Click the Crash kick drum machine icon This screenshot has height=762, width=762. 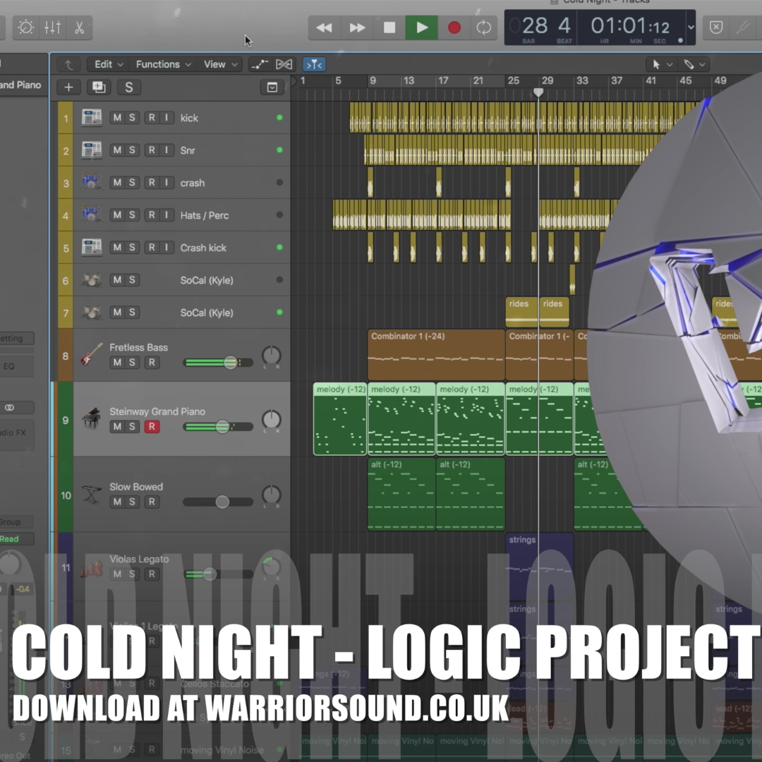coord(91,248)
